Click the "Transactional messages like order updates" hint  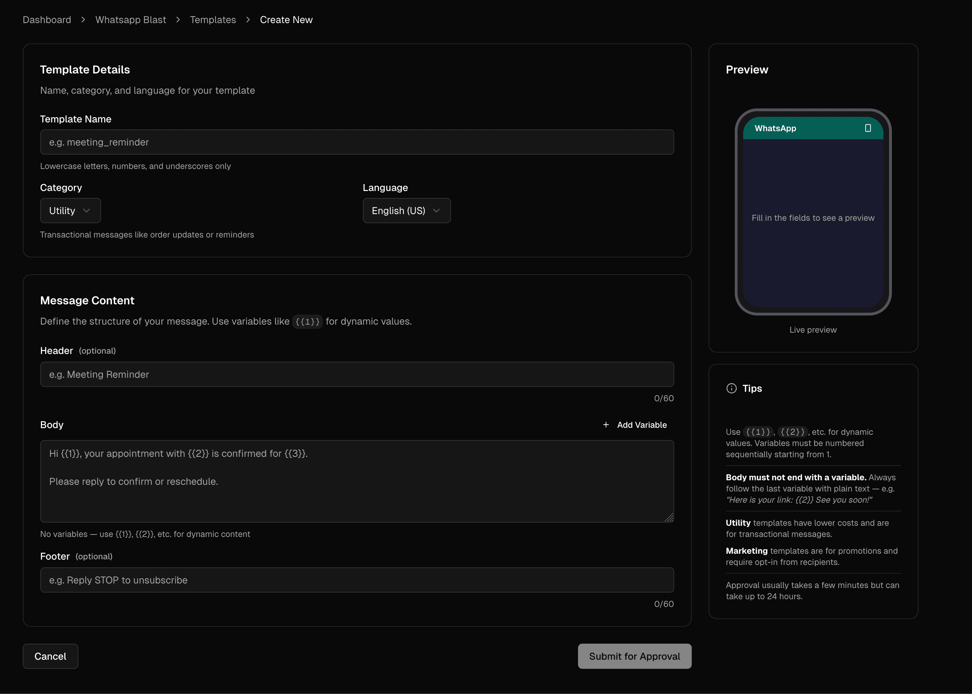click(x=147, y=235)
